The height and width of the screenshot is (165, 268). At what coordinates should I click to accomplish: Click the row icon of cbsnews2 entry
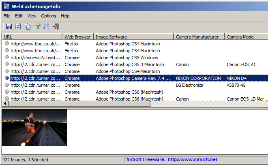(7, 57)
